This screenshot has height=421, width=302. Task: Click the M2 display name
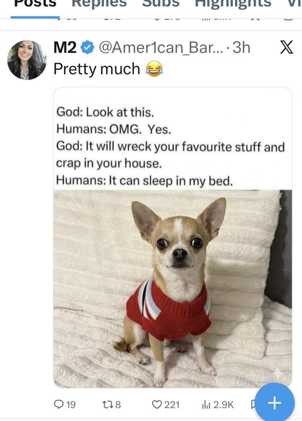[65, 48]
